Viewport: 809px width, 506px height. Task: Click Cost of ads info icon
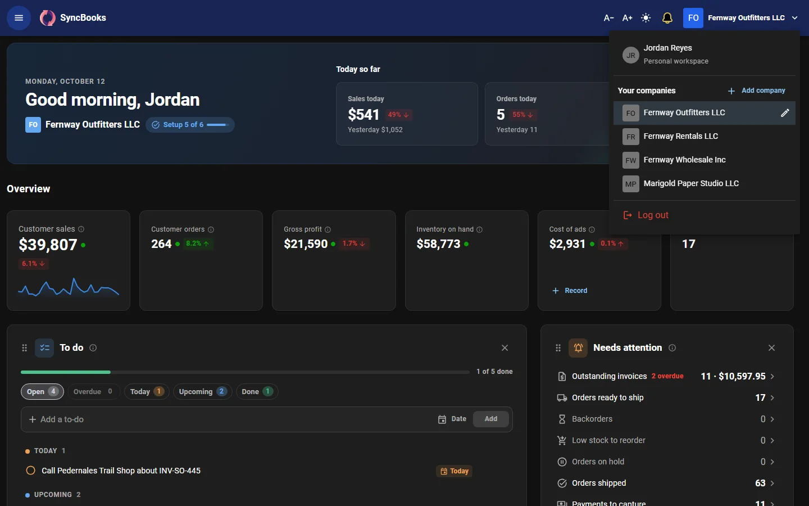click(x=592, y=229)
